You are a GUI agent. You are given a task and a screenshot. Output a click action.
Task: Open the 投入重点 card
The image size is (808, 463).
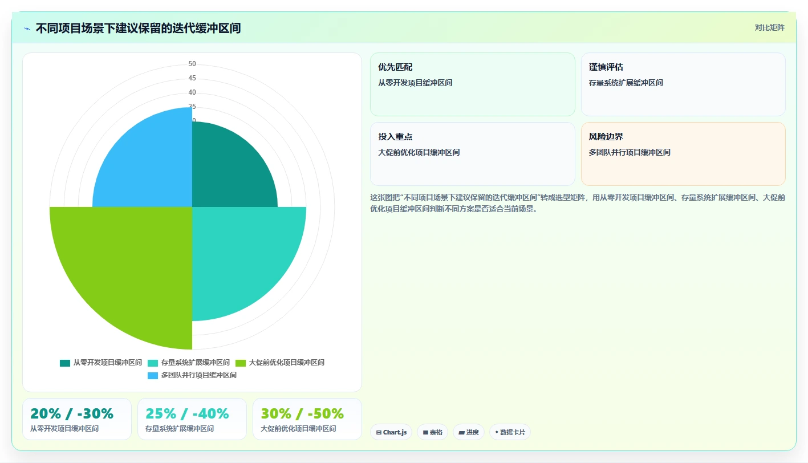[x=473, y=154]
